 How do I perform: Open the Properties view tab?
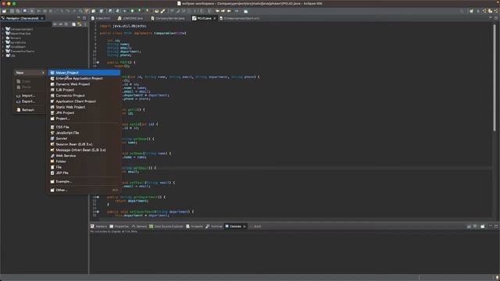coord(120,226)
